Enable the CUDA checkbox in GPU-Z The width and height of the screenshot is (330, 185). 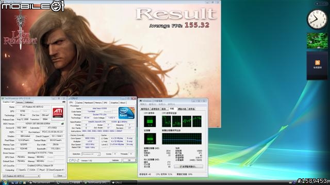(28, 170)
